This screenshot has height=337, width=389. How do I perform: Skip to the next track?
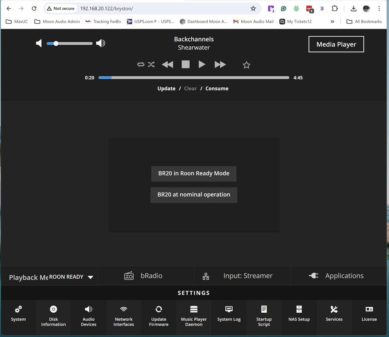tap(220, 64)
